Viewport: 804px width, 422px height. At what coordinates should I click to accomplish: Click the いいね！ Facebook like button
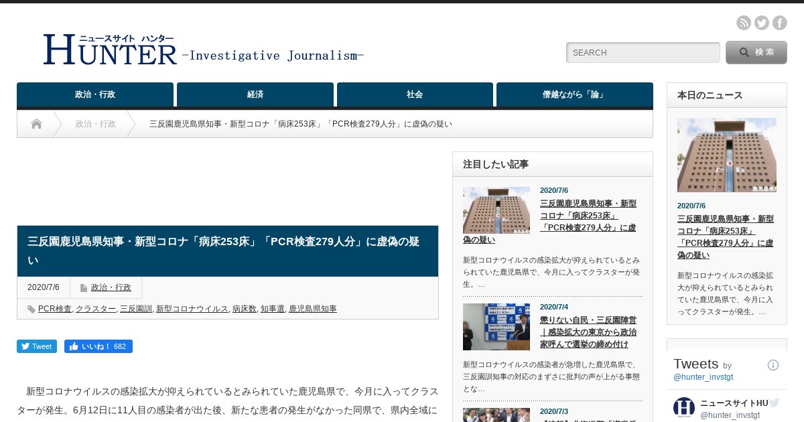tap(98, 346)
